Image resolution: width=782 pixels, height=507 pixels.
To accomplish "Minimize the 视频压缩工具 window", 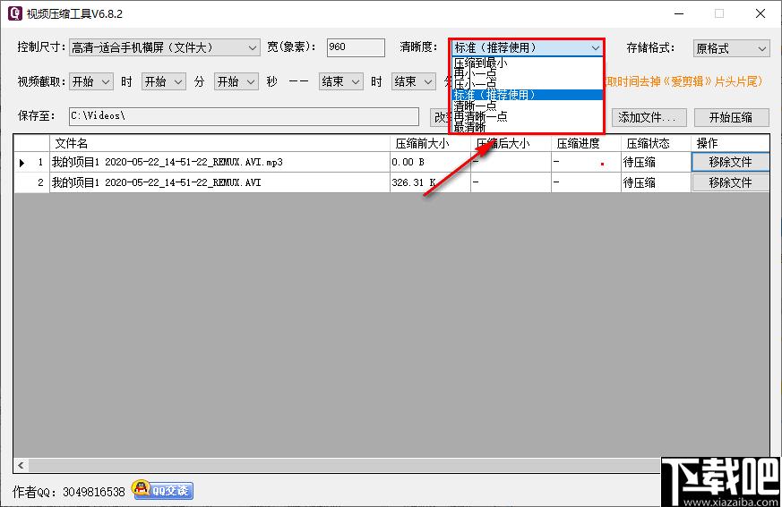I will coord(679,13).
